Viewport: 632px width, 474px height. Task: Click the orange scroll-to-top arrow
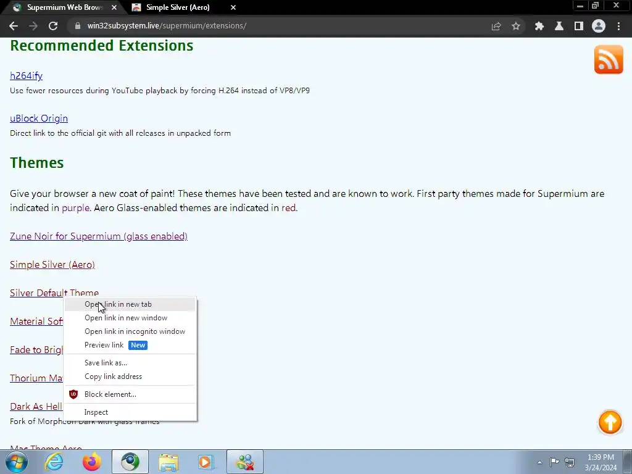click(x=610, y=422)
